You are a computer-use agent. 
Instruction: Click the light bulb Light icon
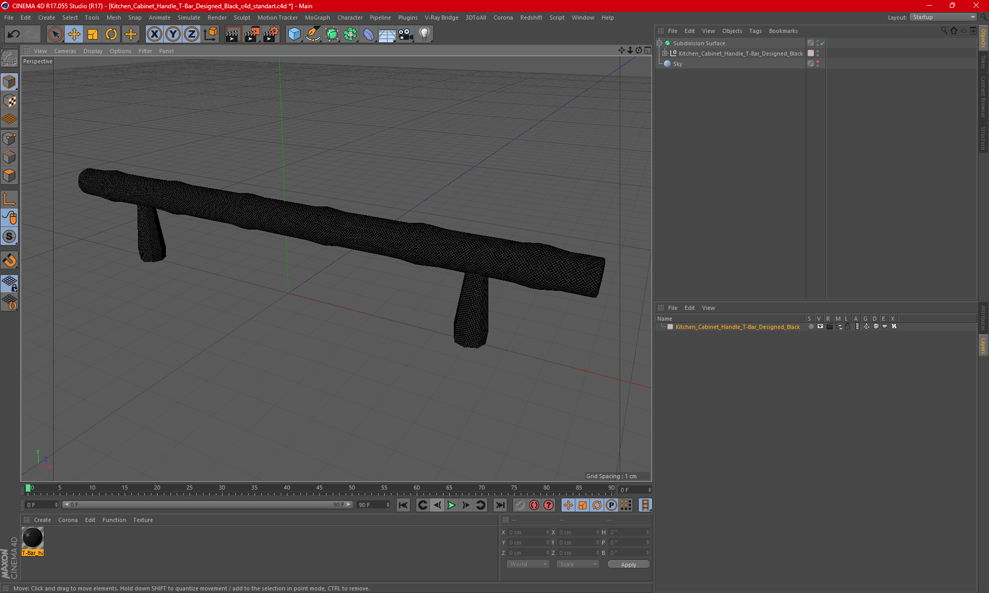(424, 34)
